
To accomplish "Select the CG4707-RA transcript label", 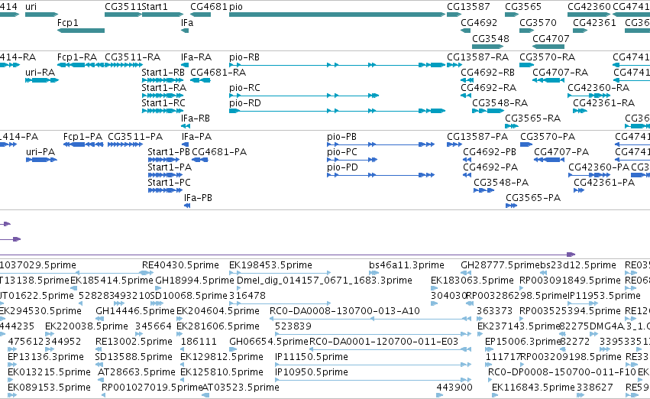I will point(560,73).
